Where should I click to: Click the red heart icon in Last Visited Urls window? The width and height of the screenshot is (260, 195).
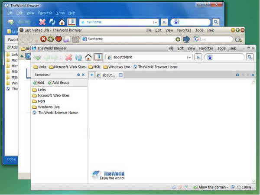(x=58, y=39)
